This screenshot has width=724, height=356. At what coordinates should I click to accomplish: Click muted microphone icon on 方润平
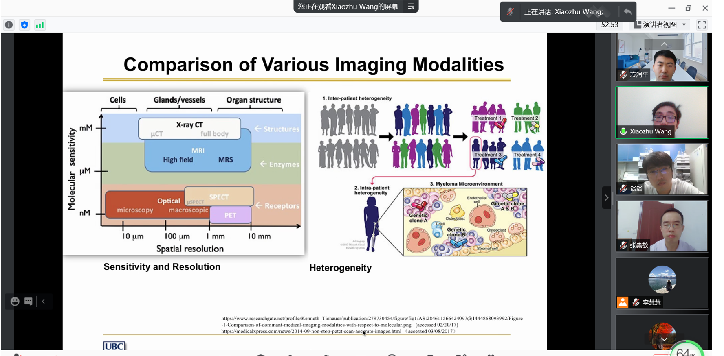[623, 74]
